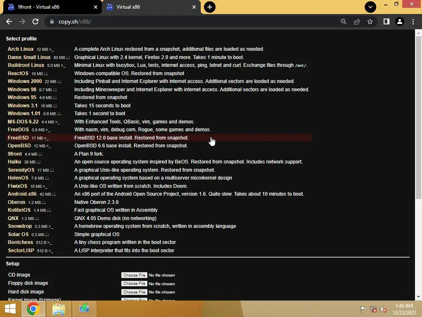Image resolution: width=422 pixels, height=317 pixels.
Task: Start MS-DOS 6.22 profile
Action: [x=23, y=122]
